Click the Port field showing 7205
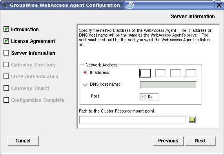 (149, 97)
